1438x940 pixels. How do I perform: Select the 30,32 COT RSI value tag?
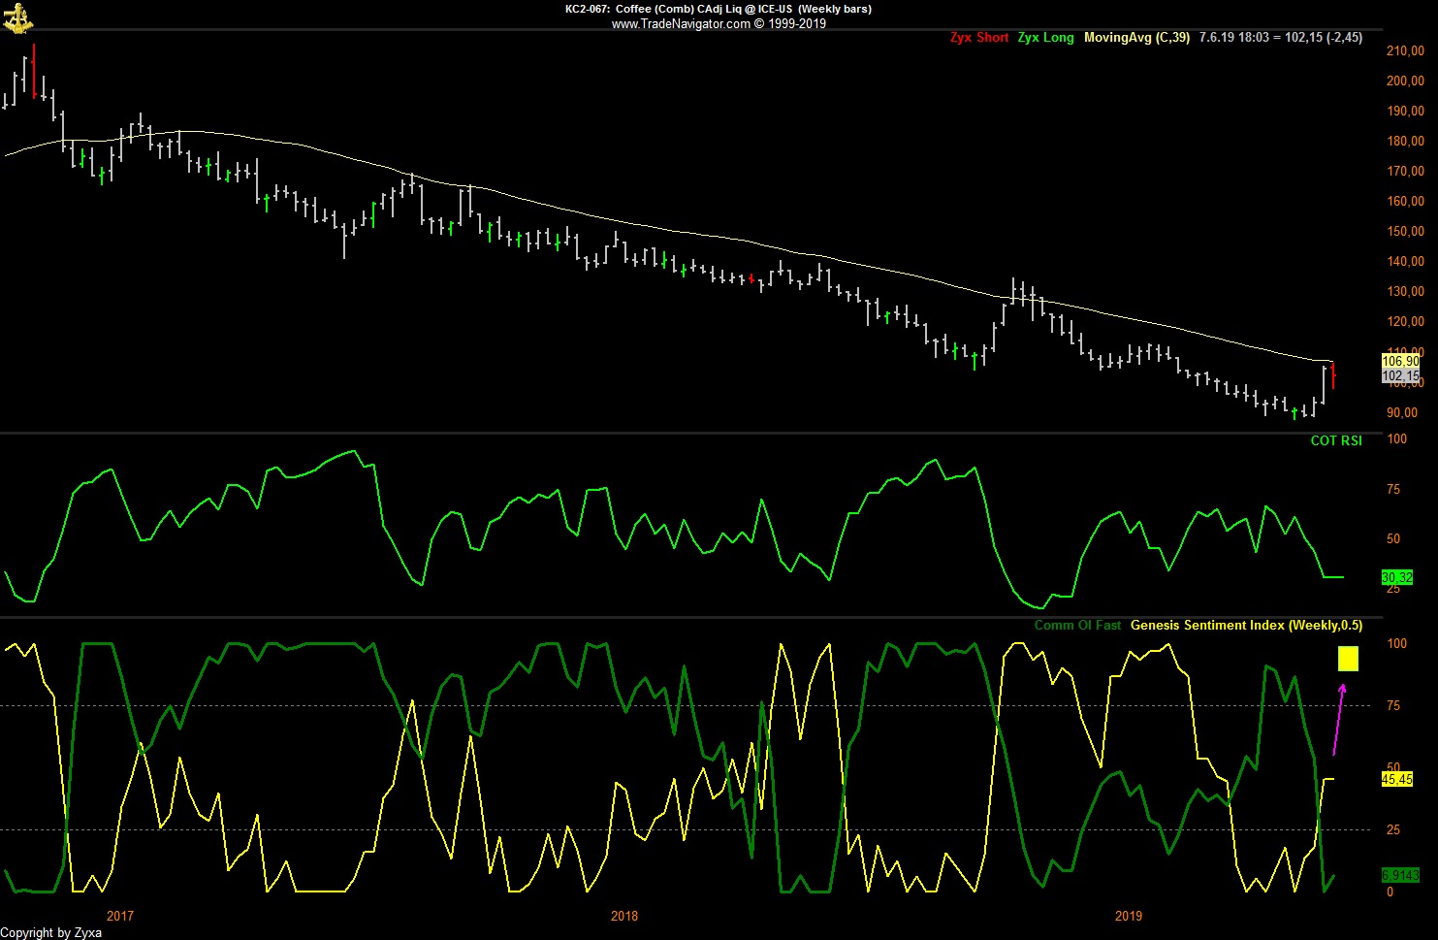pyautogui.click(x=1396, y=577)
